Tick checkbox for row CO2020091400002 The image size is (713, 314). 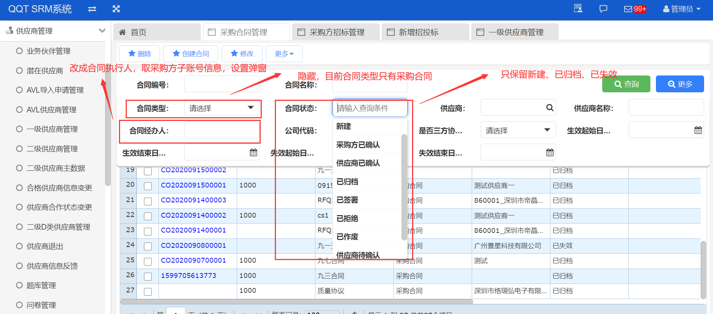[148, 216]
